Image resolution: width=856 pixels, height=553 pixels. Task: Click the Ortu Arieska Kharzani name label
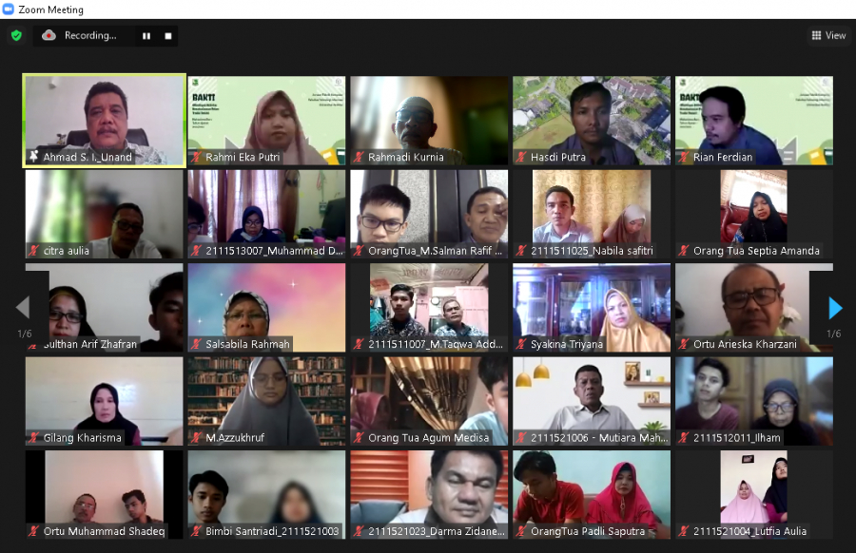(x=745, y=344)
